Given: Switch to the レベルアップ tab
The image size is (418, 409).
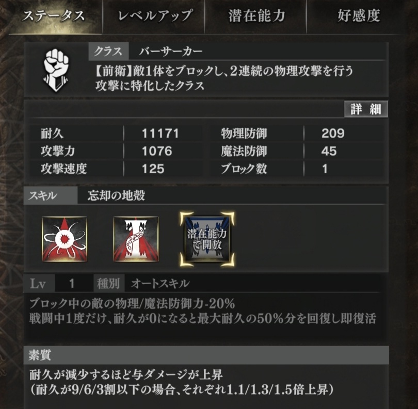Looking at the screenshot, I should [154, 15].
